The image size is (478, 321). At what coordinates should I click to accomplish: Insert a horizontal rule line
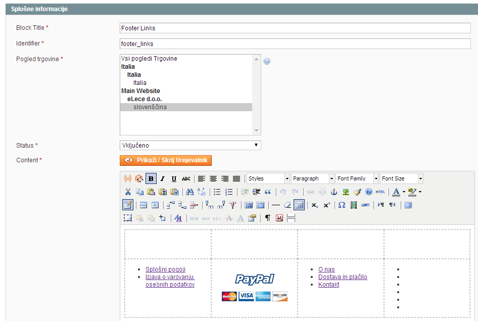click(x=275, y=205)
